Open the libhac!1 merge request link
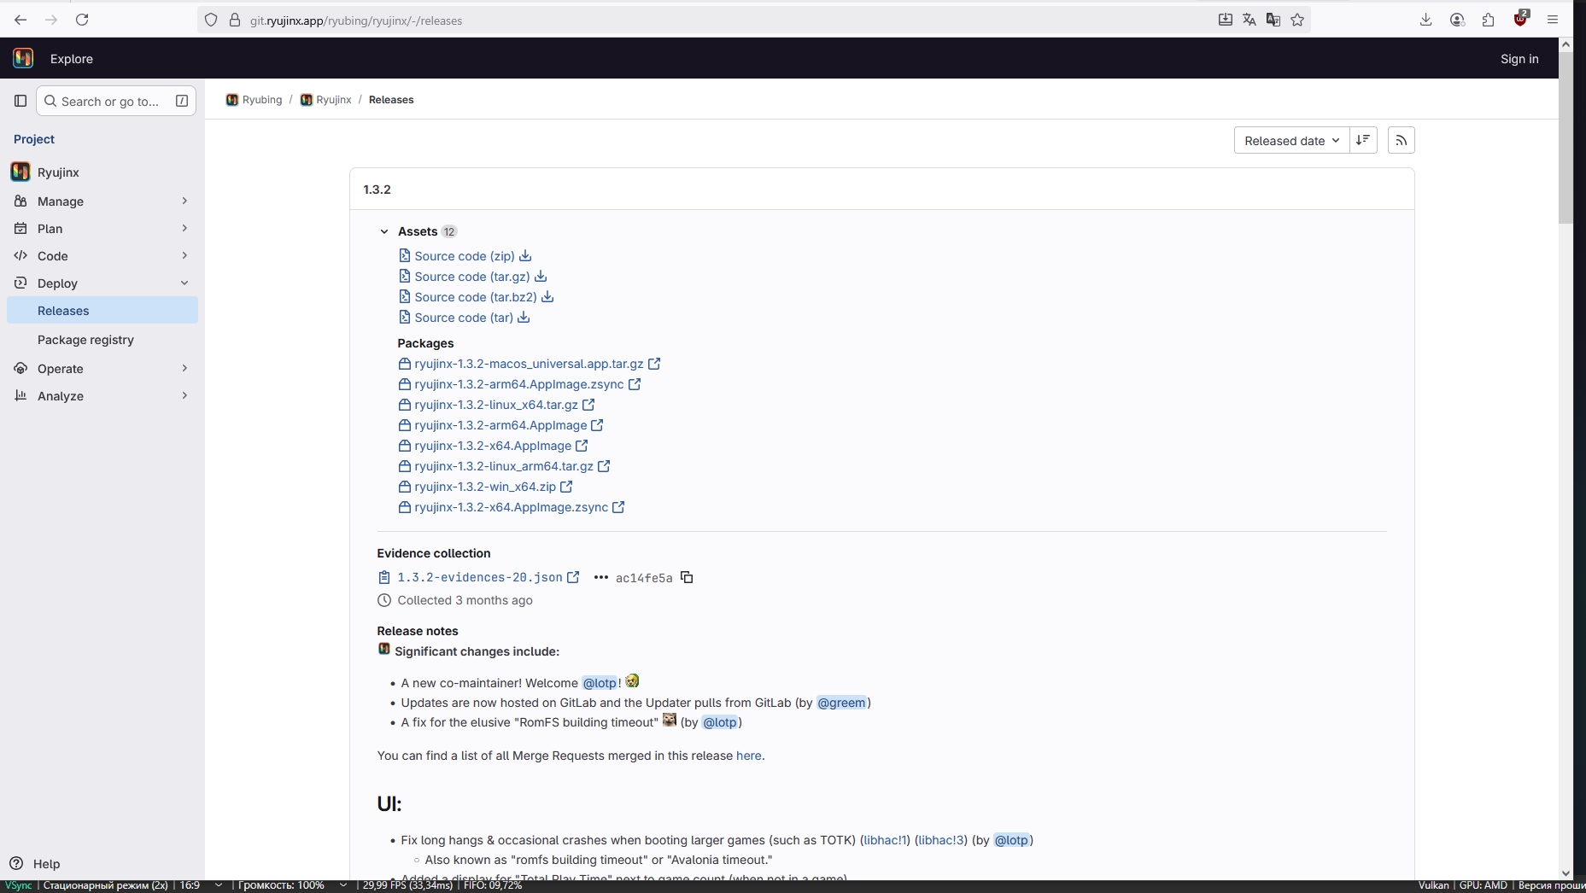Screen dimensions: 1586x893 click(x=885, y=840)
